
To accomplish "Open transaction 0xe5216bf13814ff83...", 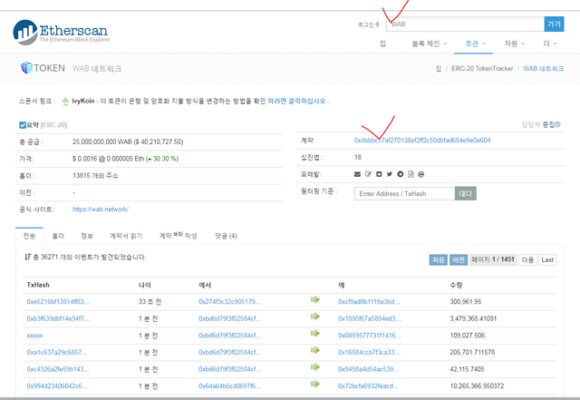I will [x=58, y=301].
